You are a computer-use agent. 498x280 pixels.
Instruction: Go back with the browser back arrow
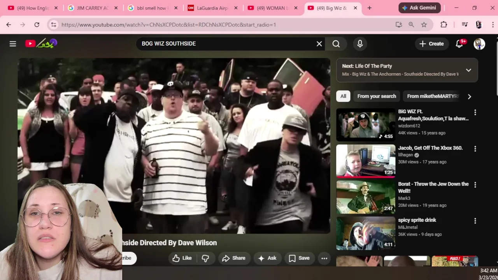(x=9, y=24)
